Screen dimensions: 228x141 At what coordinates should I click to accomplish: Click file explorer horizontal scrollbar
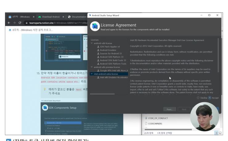coord(168,129)
